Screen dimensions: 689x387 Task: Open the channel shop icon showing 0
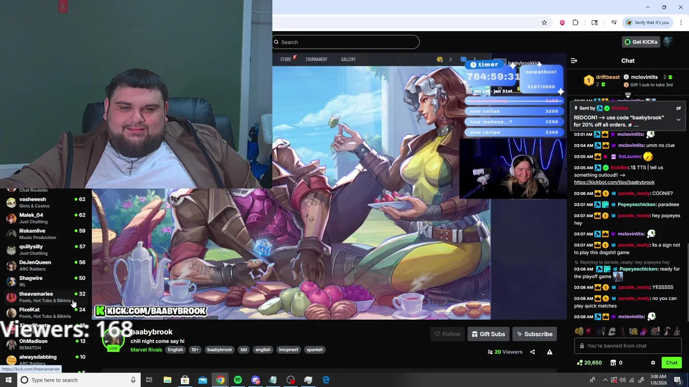tap(616, 363)
